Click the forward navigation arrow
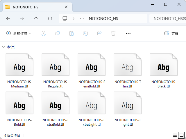The height and width of the screenshot is (139, 186). click(22, 19)
